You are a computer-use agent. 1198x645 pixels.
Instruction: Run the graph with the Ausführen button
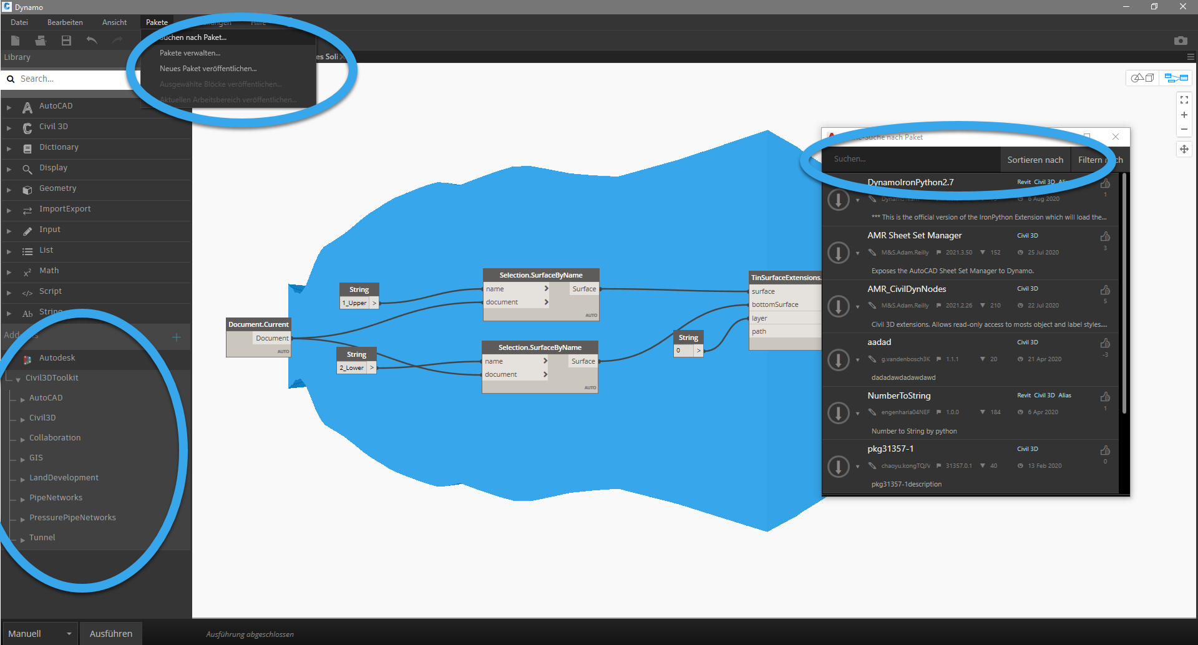110,633
